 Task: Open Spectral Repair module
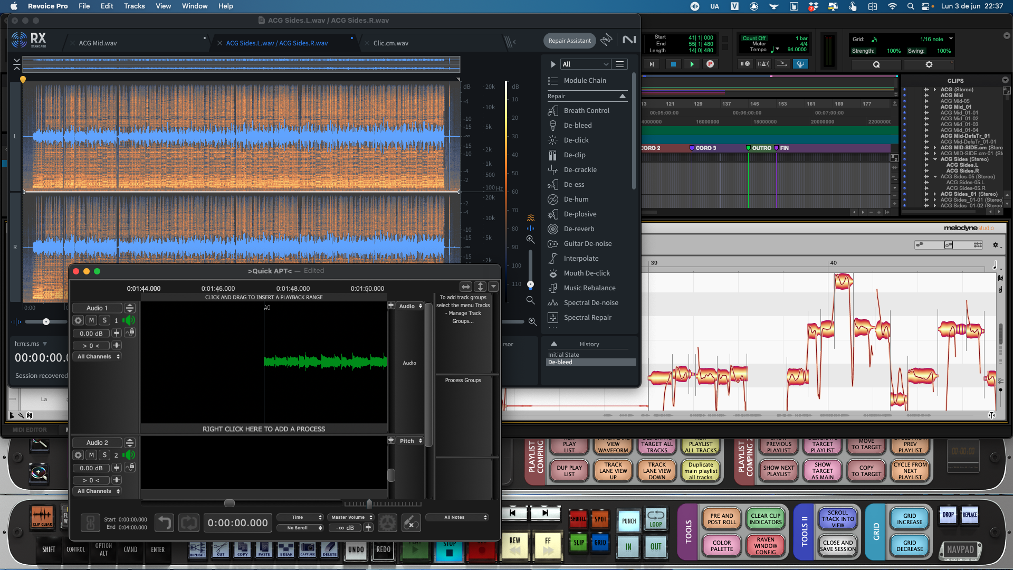[x=587, y=317]
